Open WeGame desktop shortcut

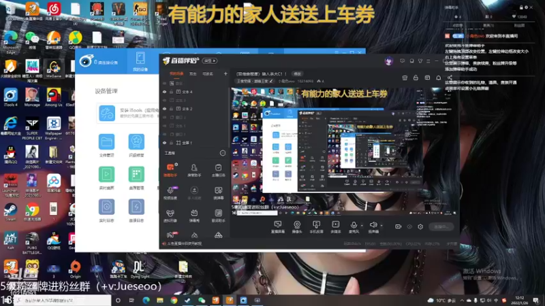(54, 69)
